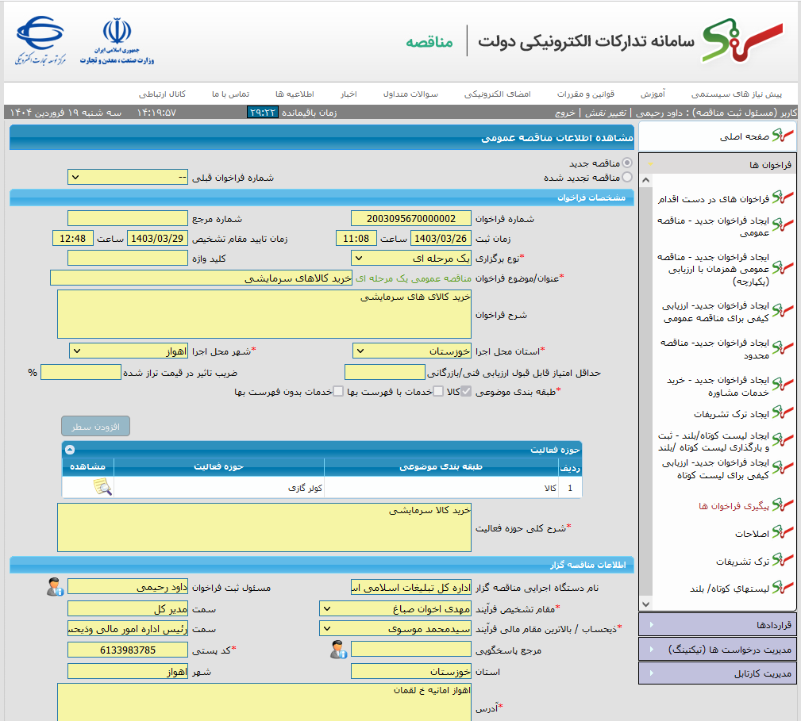Click the Ministry of Industry emblem logo
Screen dimensions: 801x721
[x=117, y=40]
